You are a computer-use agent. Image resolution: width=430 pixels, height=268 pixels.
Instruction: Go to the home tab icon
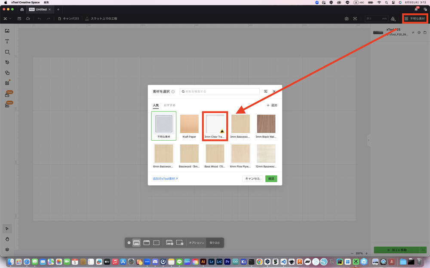click(22, 9)
